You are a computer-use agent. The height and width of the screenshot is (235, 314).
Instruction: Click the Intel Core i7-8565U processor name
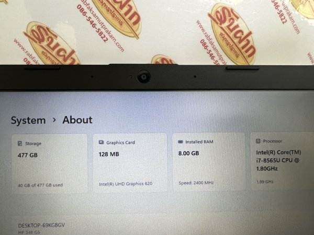coord(278,160)
